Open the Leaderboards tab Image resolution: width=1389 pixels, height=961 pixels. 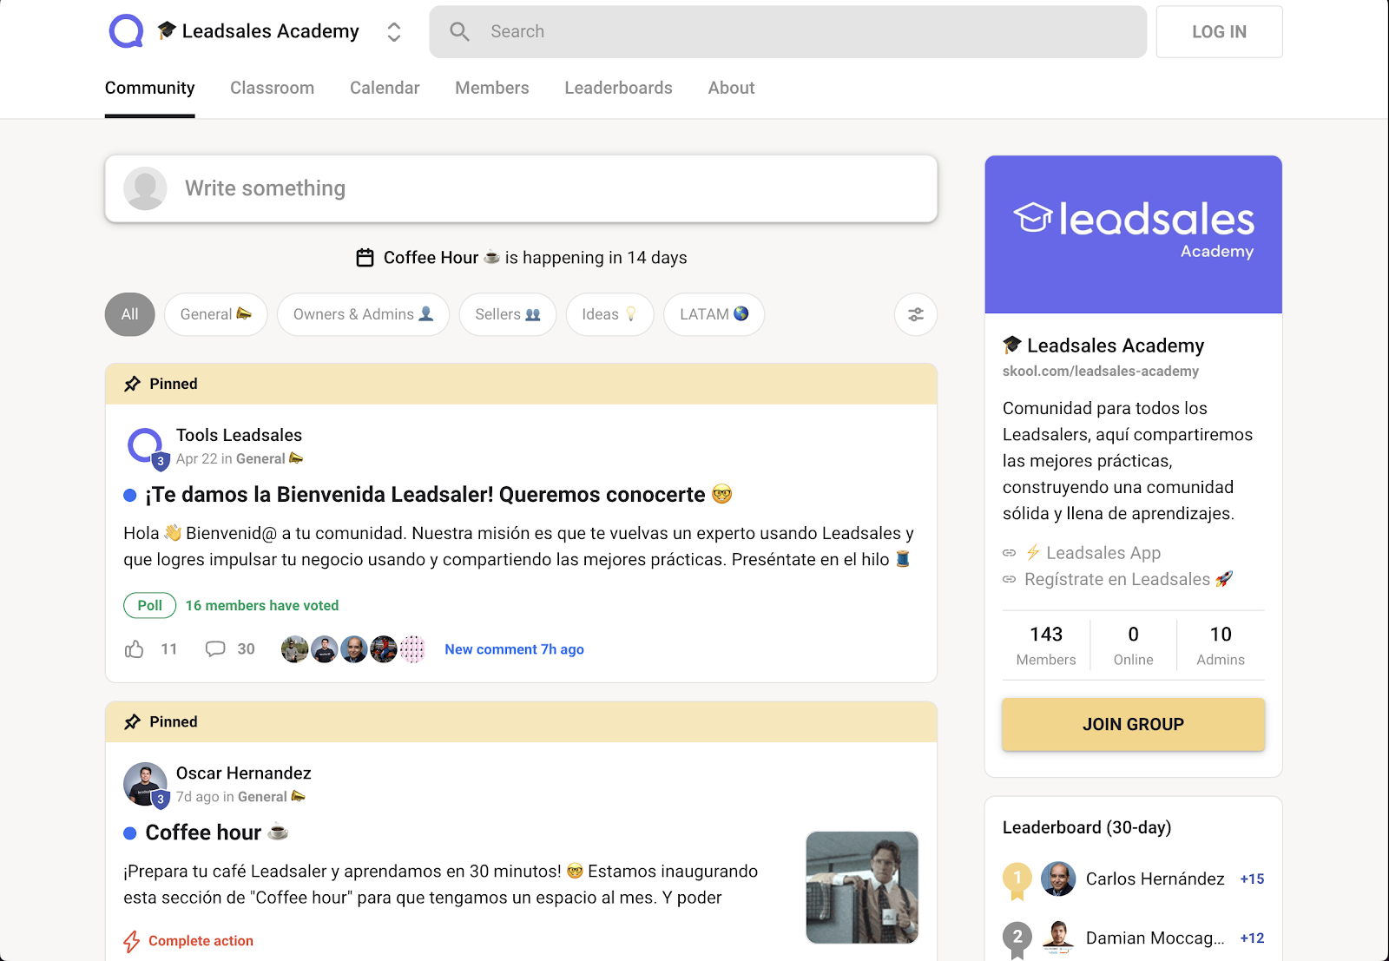[618, 88]
